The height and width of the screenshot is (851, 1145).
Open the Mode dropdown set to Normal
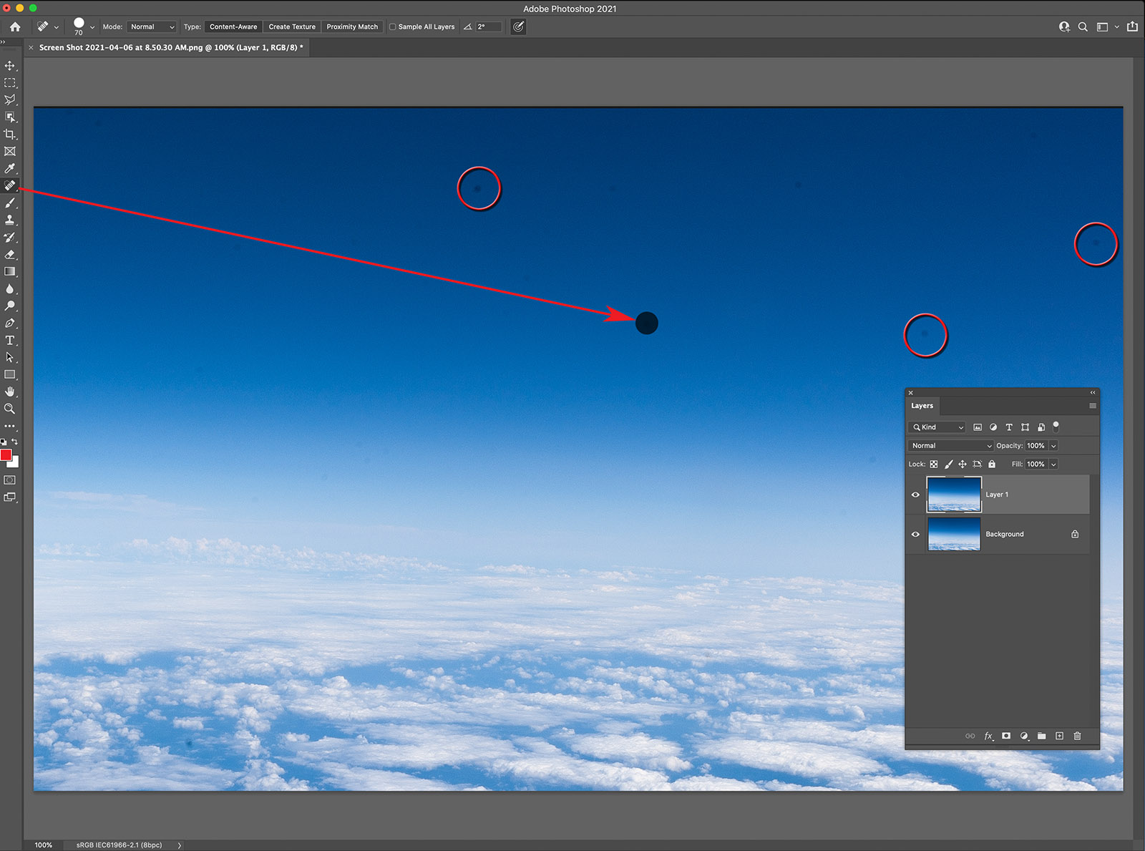coord(152,27)
